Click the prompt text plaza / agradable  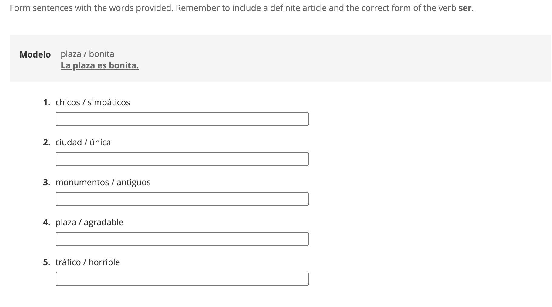(x=89, y=222)
